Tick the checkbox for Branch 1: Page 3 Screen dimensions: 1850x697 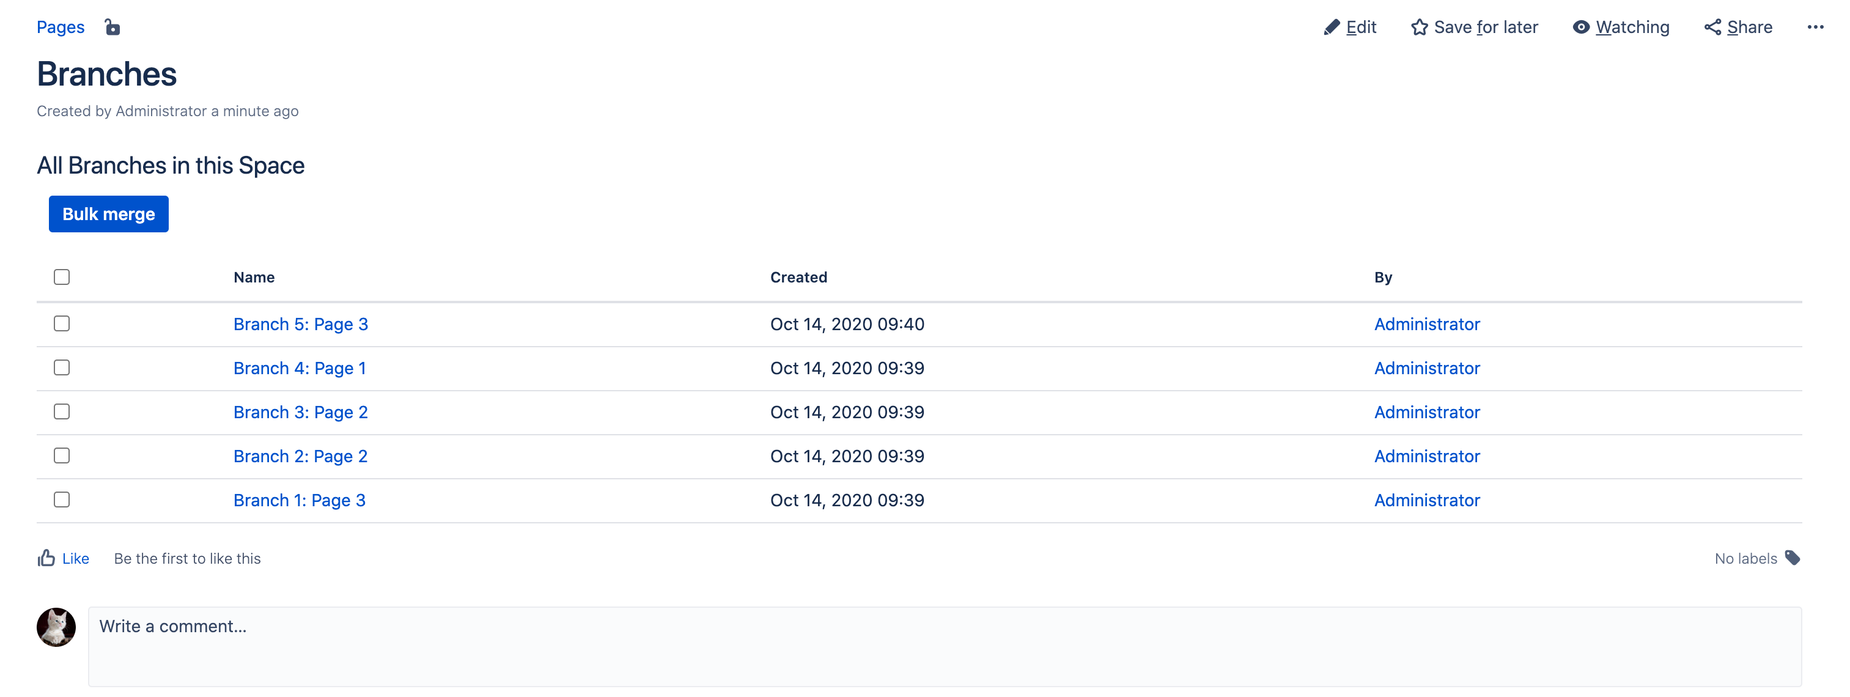coord(62,500)
